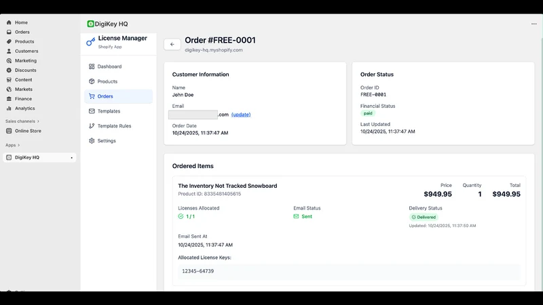Select Orders in License Manager menu
Viewport: 543px width, 305px height.
tap(118, 96)
